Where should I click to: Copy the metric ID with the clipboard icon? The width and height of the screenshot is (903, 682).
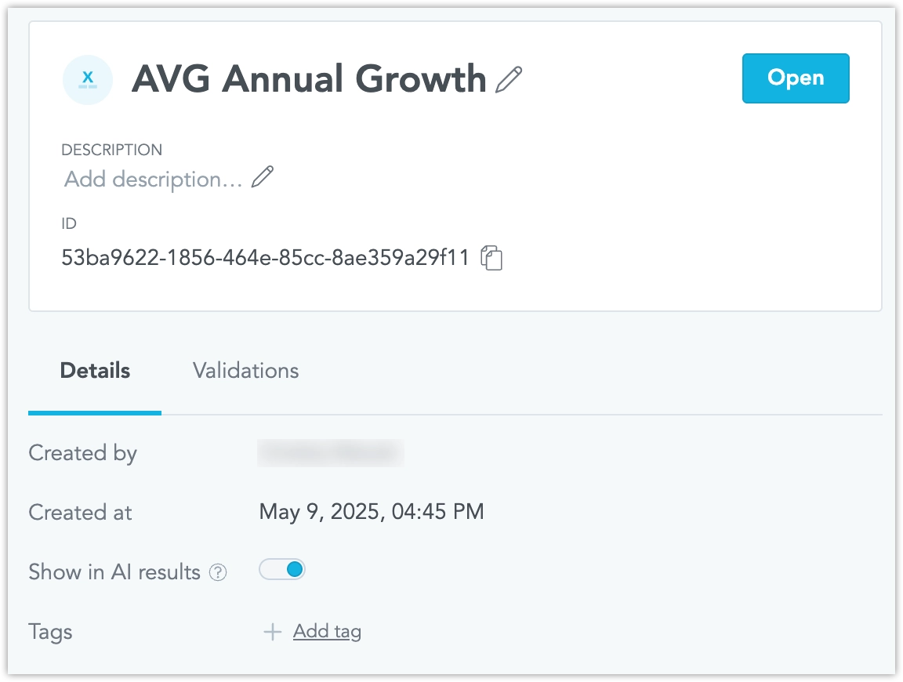(x=491, y=258)
